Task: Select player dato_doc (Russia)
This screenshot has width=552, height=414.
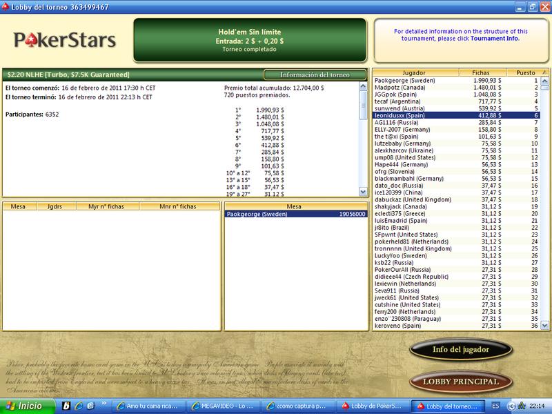Action: point(456,186)
